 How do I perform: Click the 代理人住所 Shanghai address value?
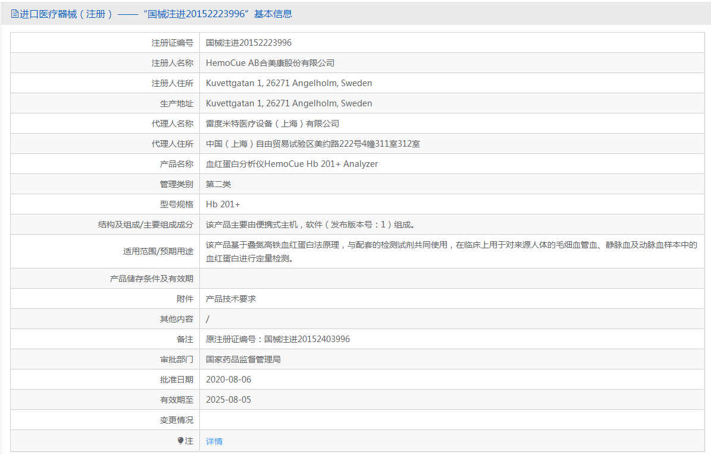[313, 144]
